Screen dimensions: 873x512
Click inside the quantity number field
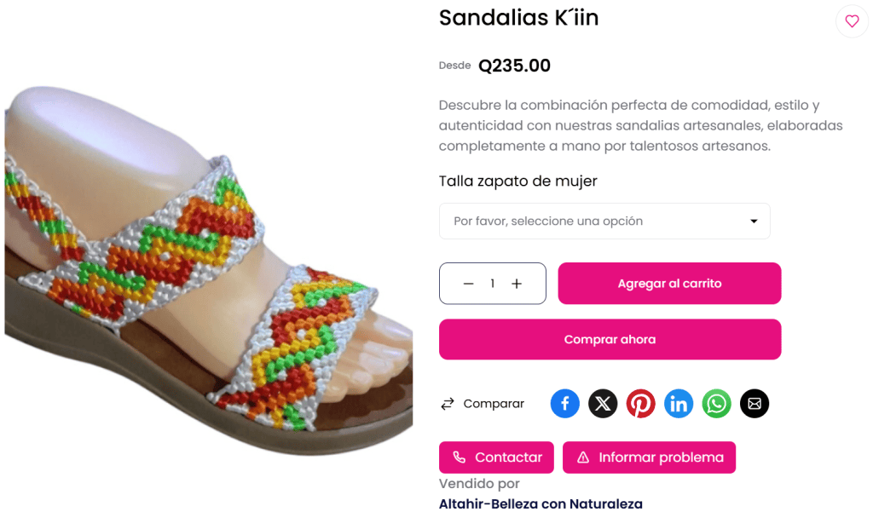click(492, 283)
